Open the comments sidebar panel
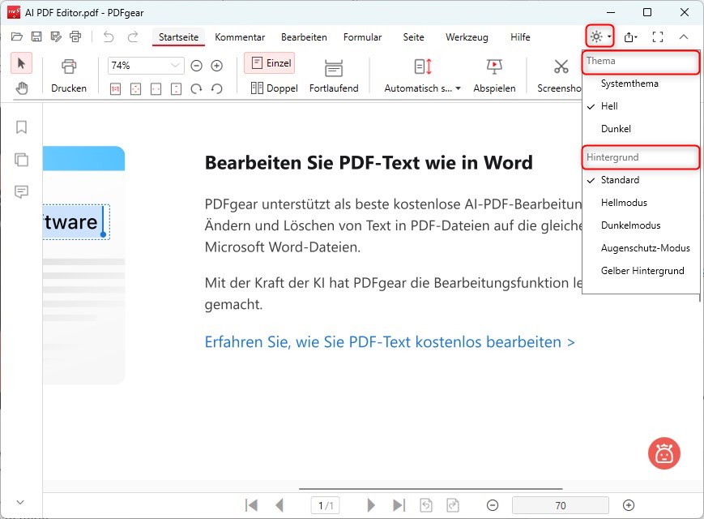 pos(21,192)
